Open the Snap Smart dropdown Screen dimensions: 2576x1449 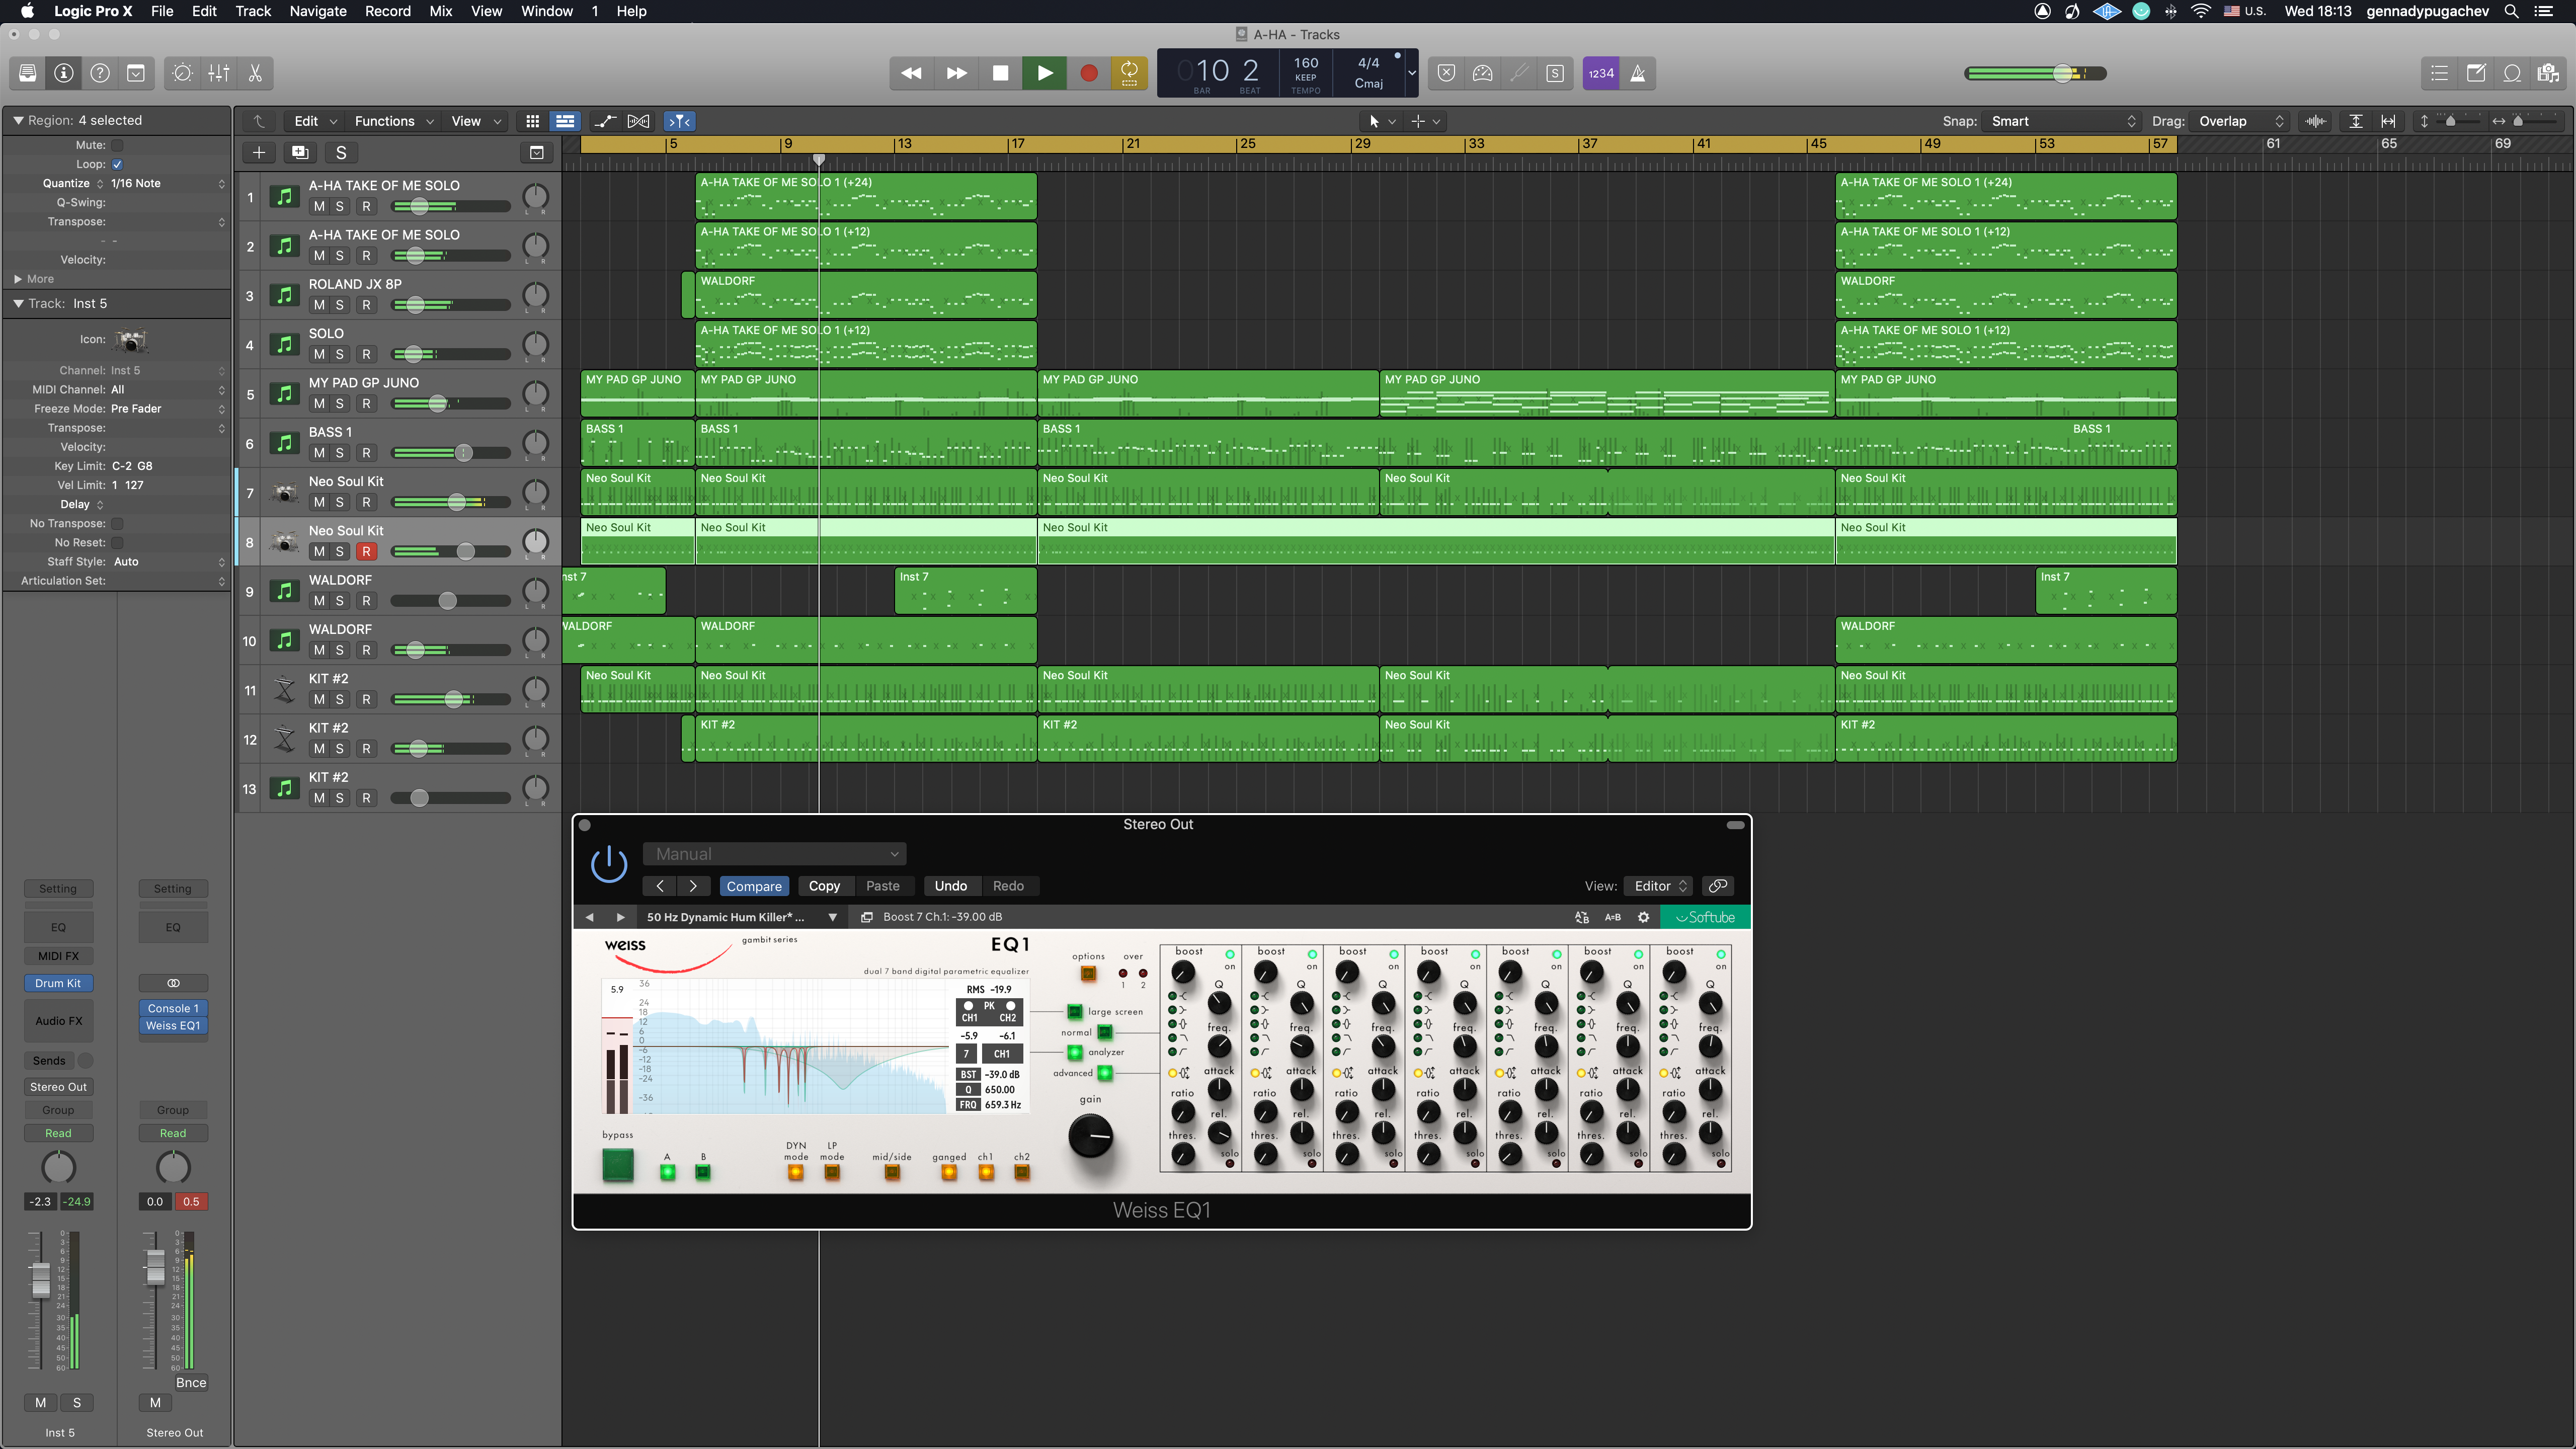coord(2062,121)
